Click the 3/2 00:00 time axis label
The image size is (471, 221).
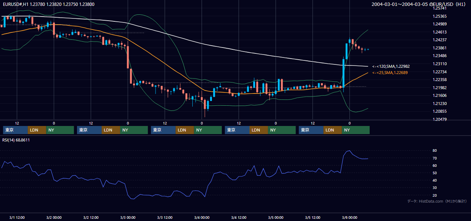point(54,217)
